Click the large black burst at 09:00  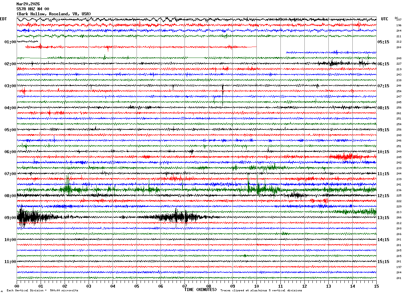coord(32,217)
